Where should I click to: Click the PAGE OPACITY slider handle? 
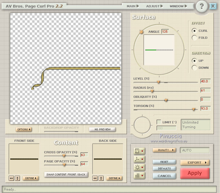[64, 165]
